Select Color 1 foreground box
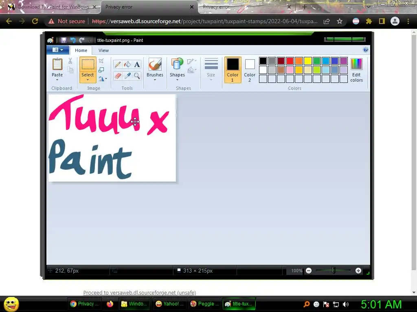Viewport: 417px width, 312px height. pos(233,70)
